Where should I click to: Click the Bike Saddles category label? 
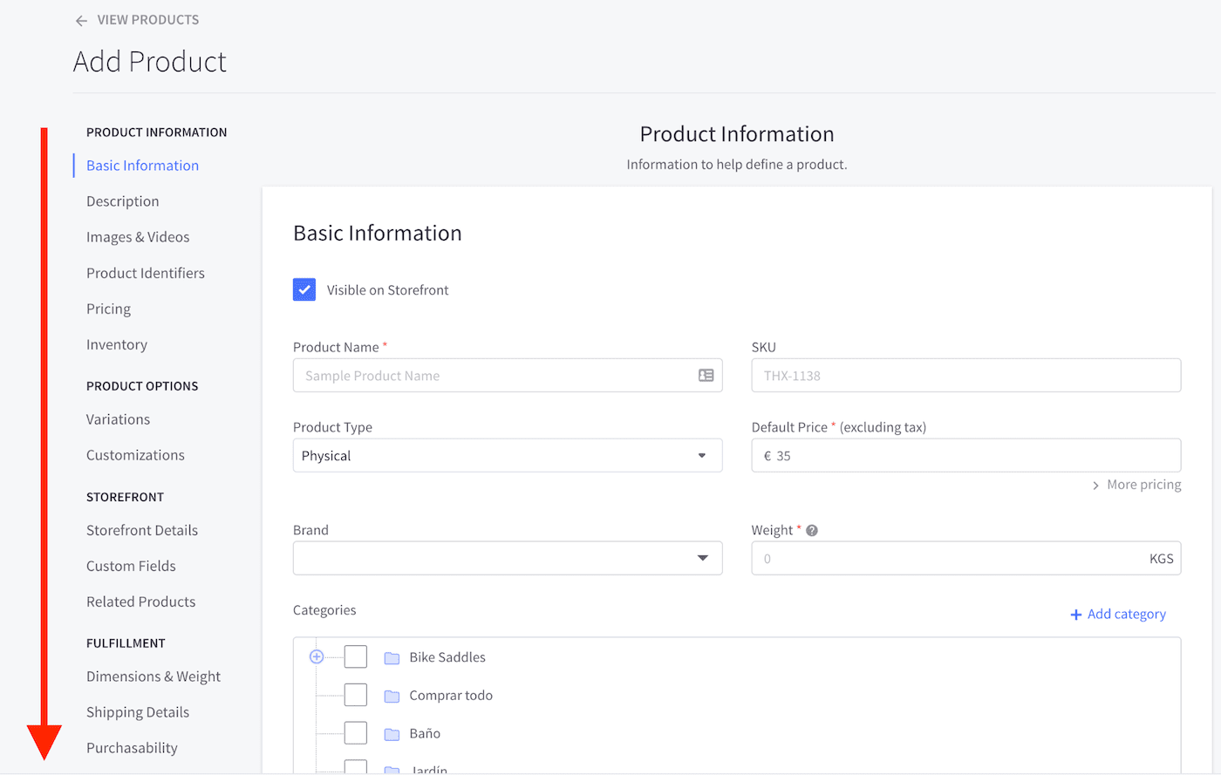coord(447,657)
